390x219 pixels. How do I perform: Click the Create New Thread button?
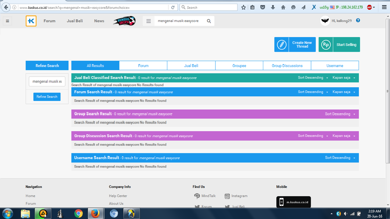coord(295,44)
